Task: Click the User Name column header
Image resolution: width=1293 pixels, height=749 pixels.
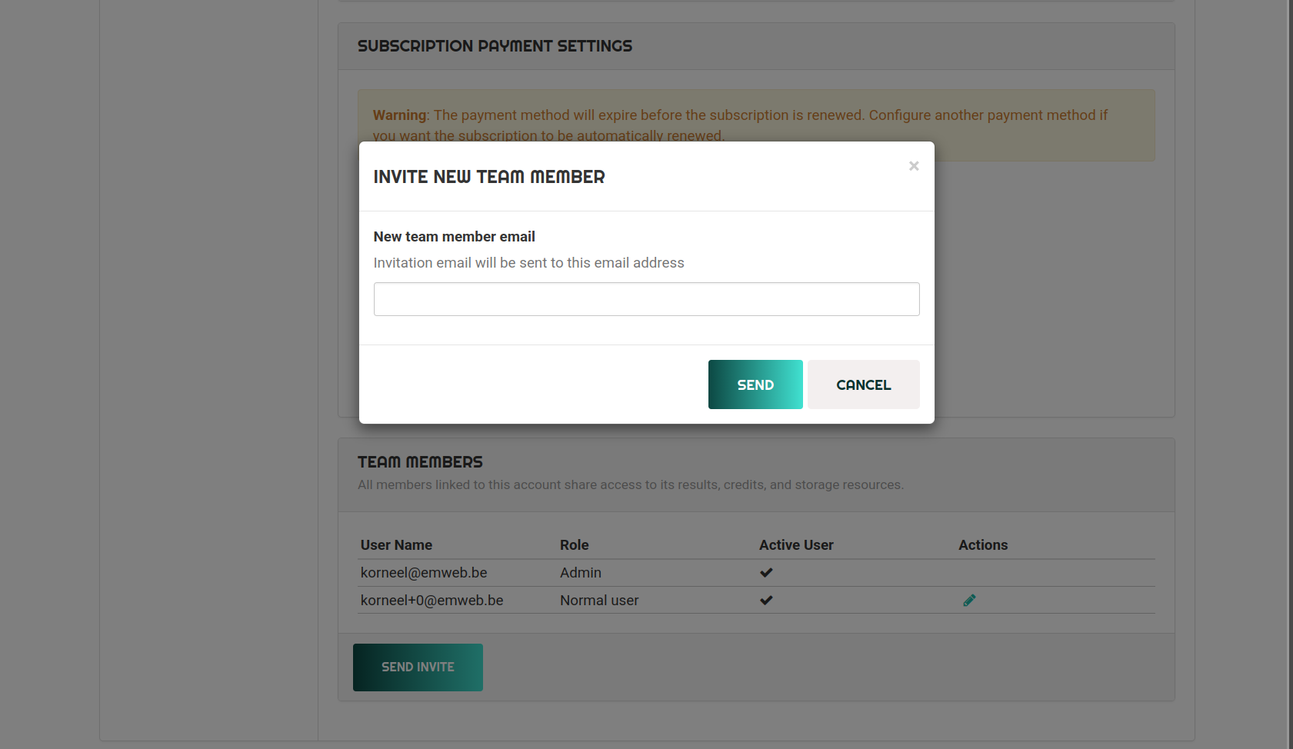Action: tap(396, 545)
